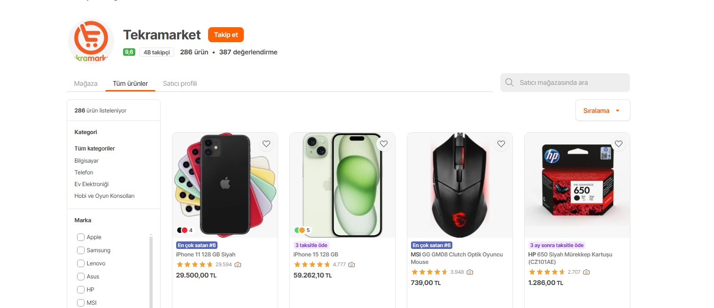
Task: Switch to the Mağaza tab
Action: 86,83
